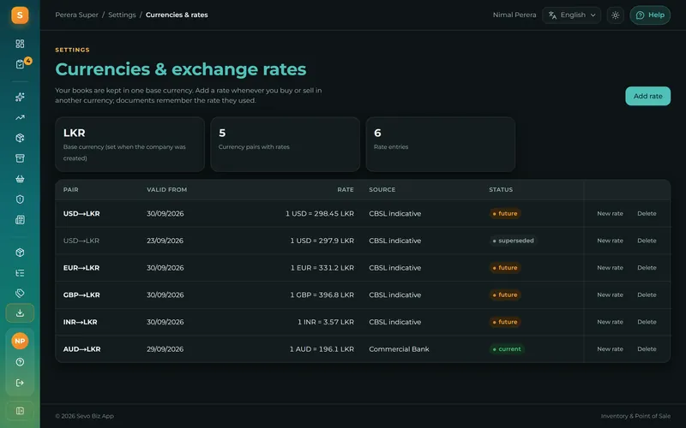
Task: Click New rate for superseded USD row
Action: click(610, 241)
